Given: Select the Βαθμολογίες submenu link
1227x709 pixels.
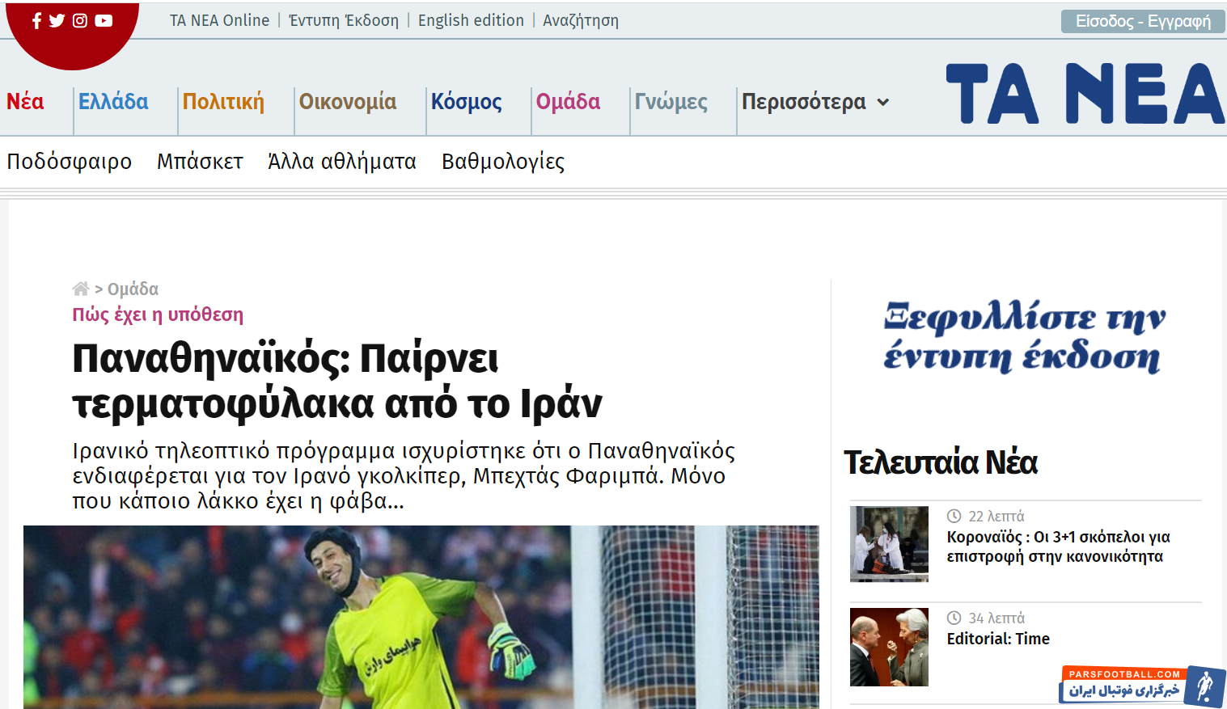Looking at the screenshot, I should point(502,162).
